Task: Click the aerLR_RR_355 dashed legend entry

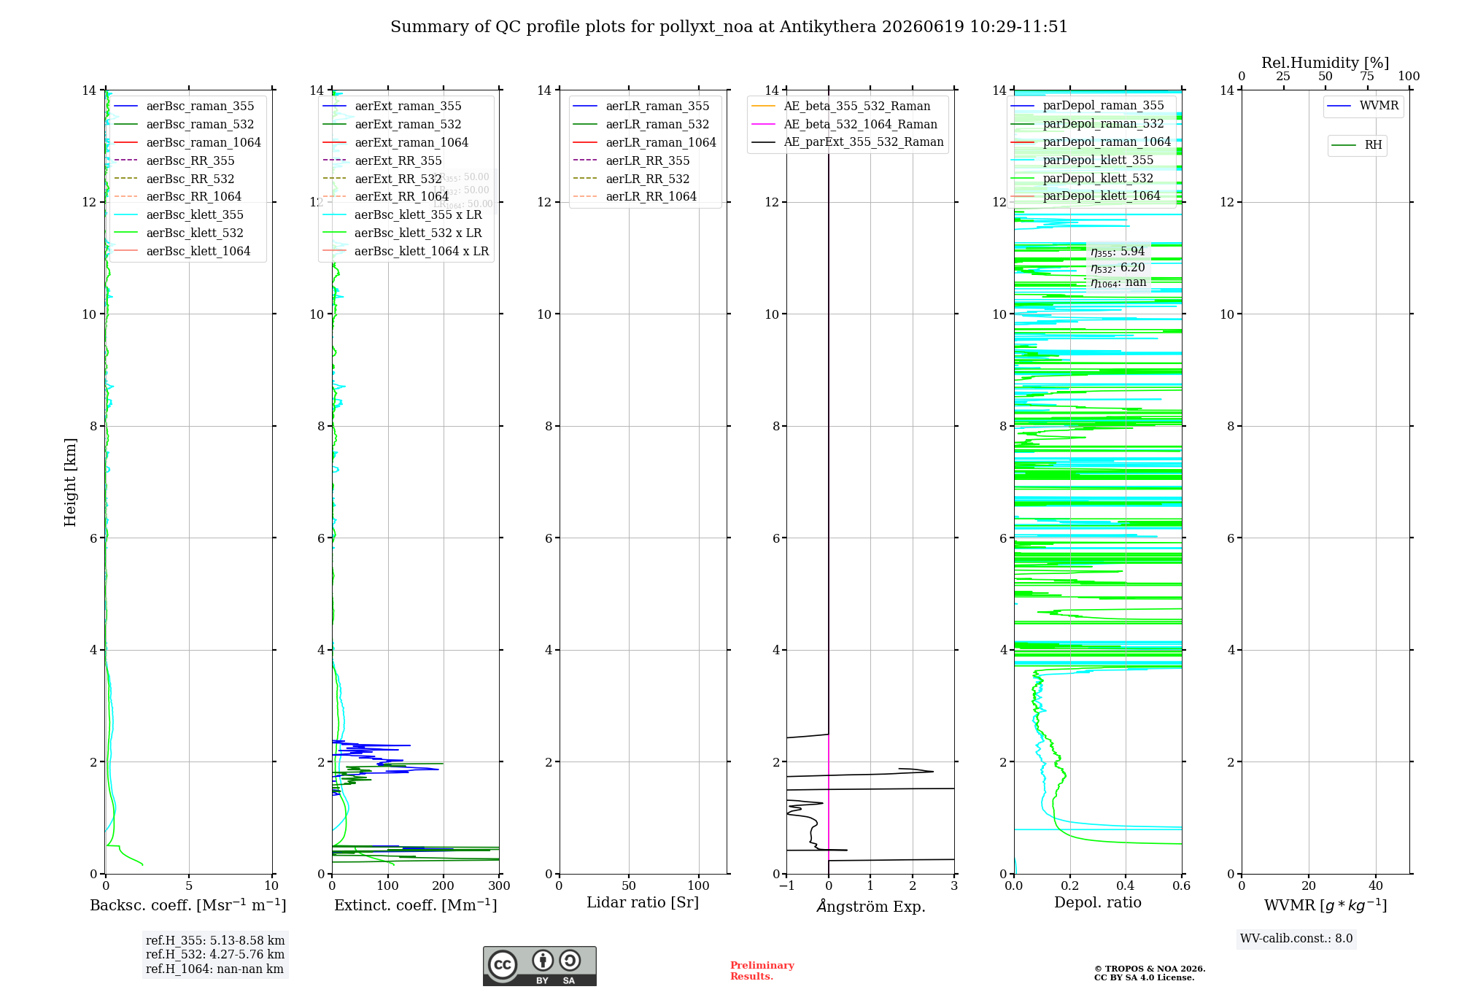Action: 630,160
